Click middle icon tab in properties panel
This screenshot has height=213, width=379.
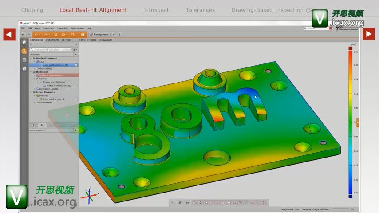click(x=42, y=125)
